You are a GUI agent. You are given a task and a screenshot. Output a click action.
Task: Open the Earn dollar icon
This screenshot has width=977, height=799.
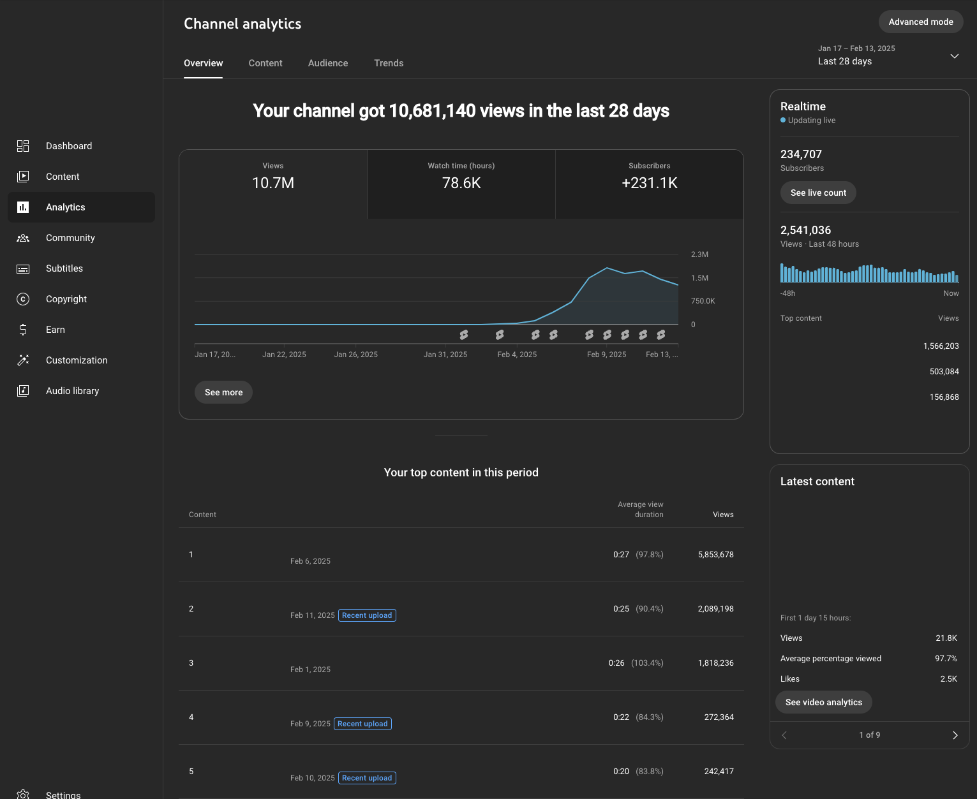point(23,330)
